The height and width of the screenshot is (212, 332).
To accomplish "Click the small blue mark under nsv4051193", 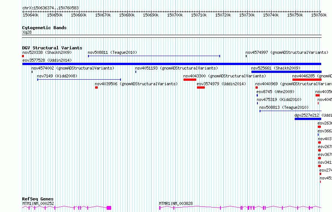I will tap(136, 72).
